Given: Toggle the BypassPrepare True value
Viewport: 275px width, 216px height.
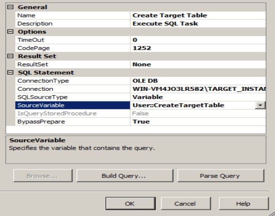Looking at the screenshot, I should 198,122.
